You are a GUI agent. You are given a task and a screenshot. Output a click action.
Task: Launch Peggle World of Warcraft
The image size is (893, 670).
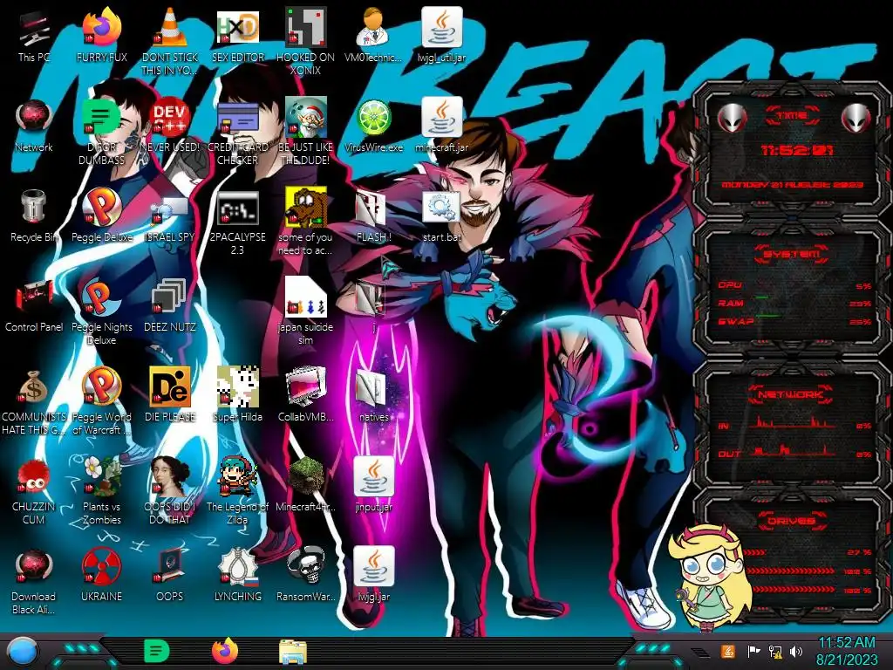[102, 387]
